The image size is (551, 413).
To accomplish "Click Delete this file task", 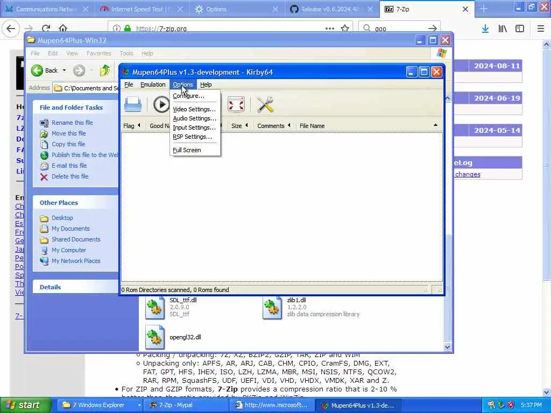I will pyautogui.click(x=70, y=176).
